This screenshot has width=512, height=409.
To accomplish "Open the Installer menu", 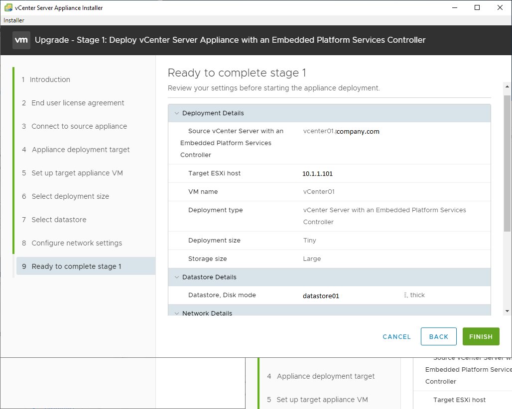I will point(14,20).
